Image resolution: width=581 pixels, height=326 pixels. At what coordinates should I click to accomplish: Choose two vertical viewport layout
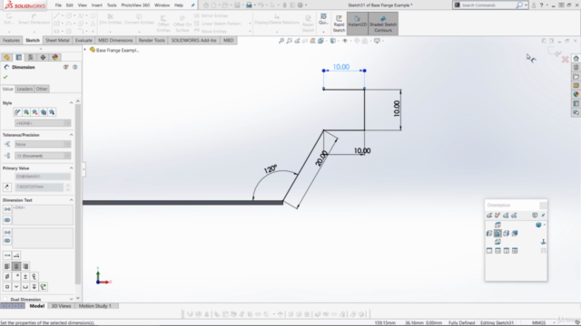coord(507,251)
